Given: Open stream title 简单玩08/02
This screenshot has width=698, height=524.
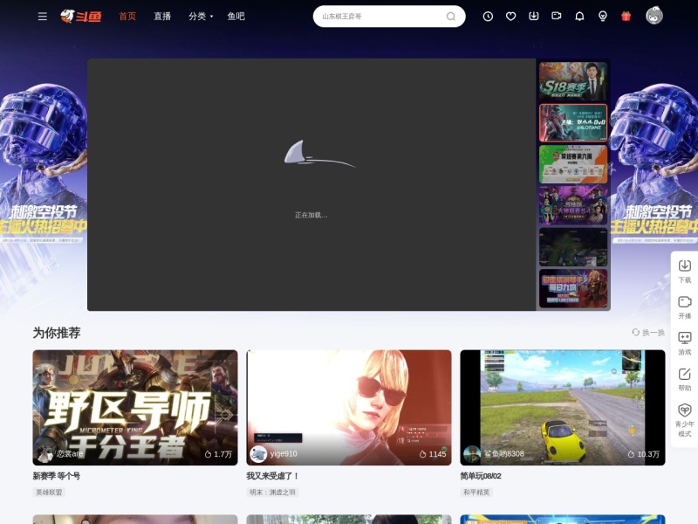Looking at the screenshot, I should pyautogui.click(x=481, y=476).
